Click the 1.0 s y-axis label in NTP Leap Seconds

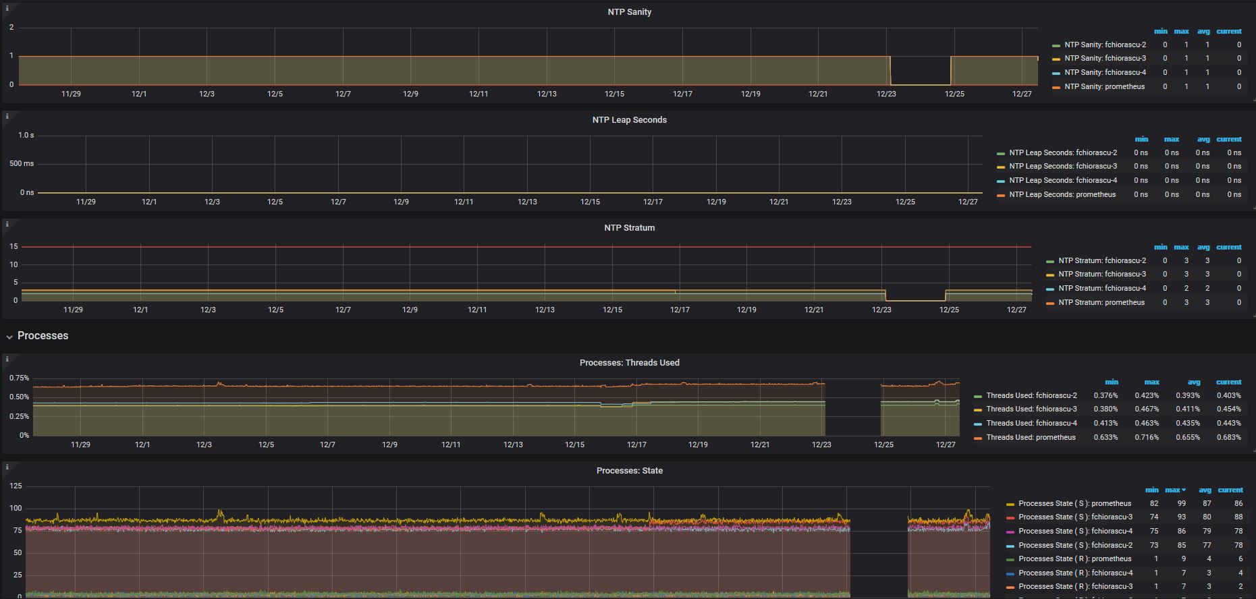[26, 136]
